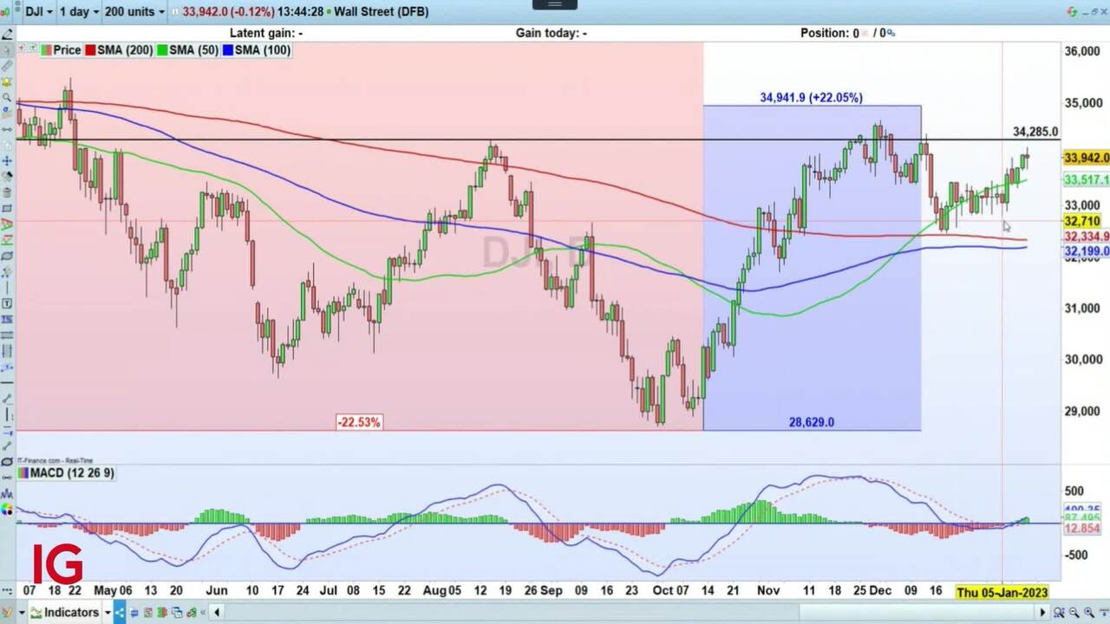Click the 32,334.9 red price tag
Screen dimensions: 1110x624
(x=1086, y=237)
